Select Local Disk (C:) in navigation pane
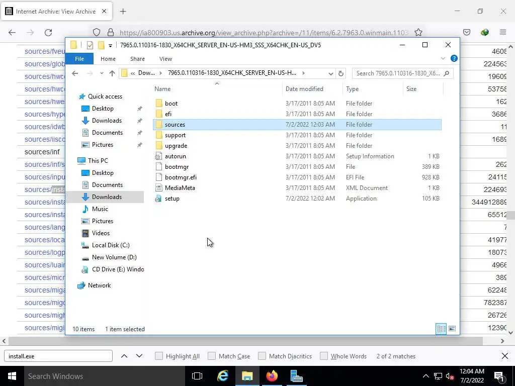The width and height of the screenshot is (515, 386). pos(110,245)
